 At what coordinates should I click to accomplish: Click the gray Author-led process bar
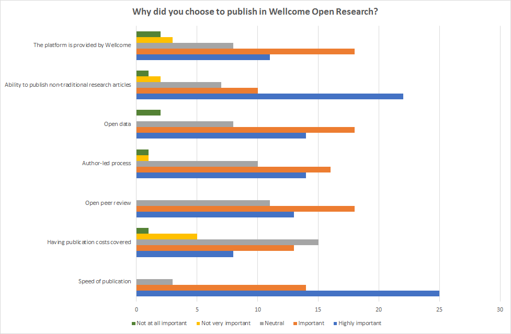(x=197, y=164)
